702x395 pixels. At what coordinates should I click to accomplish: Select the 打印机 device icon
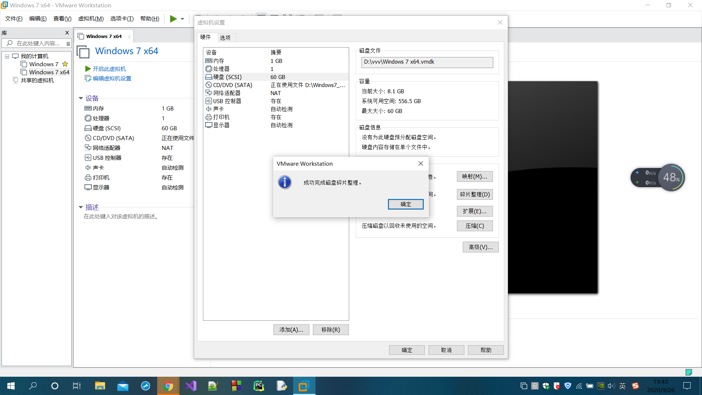[x=209, y=117]
